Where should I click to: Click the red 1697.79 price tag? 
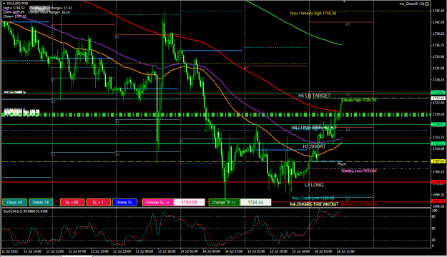tap(438, 201)
